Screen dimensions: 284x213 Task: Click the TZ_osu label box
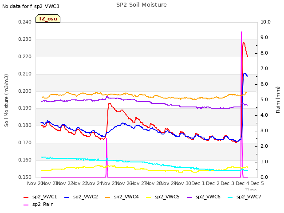point(48,19)
